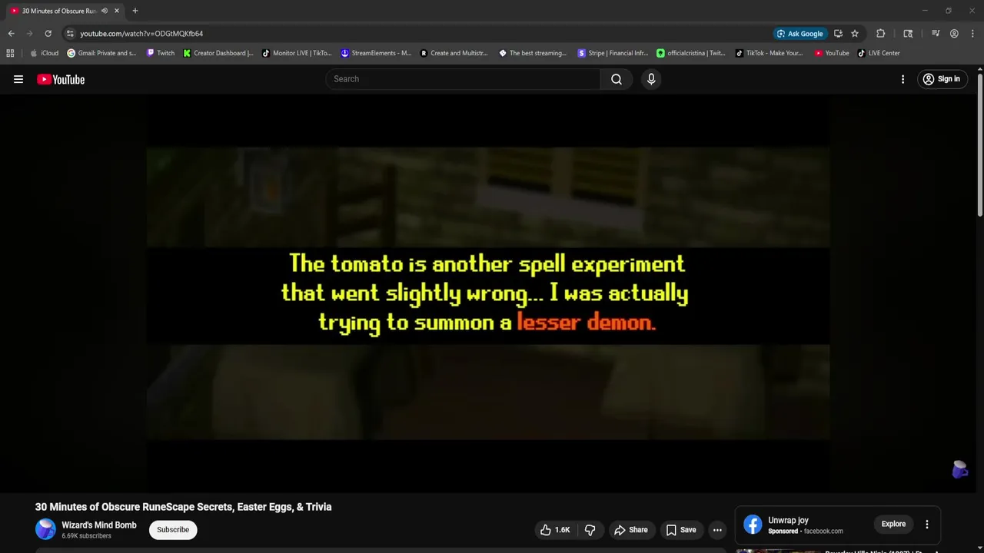The width and height of the screenshot is (984, 553).
Task: Click the 6.69K subscribers text
Action: [86, 536]
